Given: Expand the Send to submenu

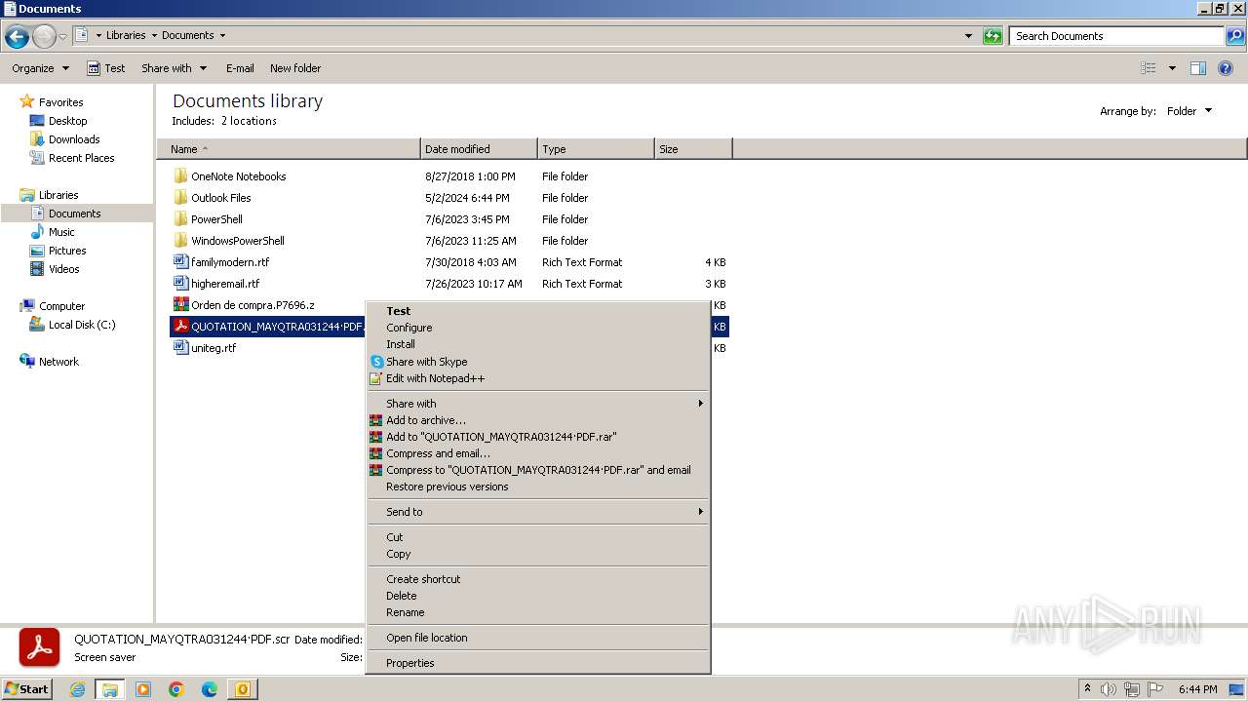Looking at the screenshot, I should (x=537, y=512).
